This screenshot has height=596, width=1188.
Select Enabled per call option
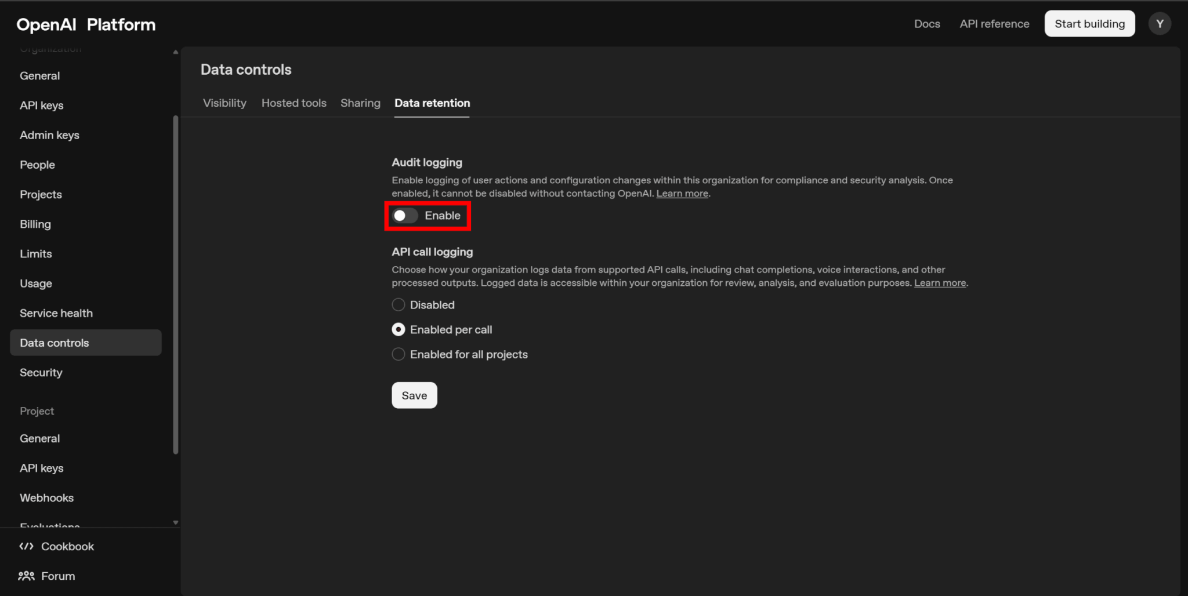399,330
